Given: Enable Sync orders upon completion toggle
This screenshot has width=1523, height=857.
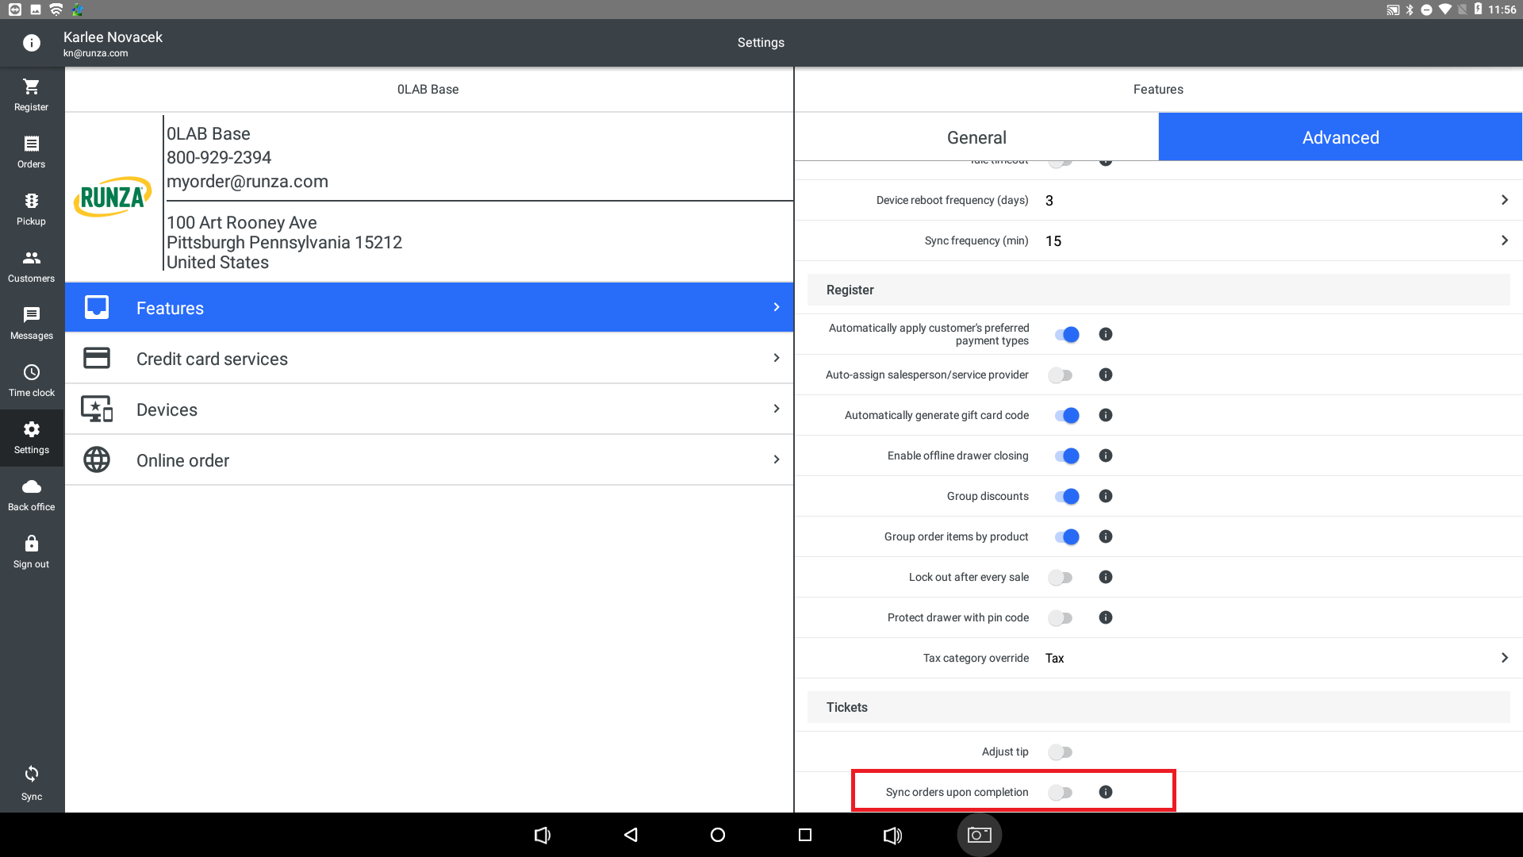Looking at the screenshot, I should [x=1061, y=792].
